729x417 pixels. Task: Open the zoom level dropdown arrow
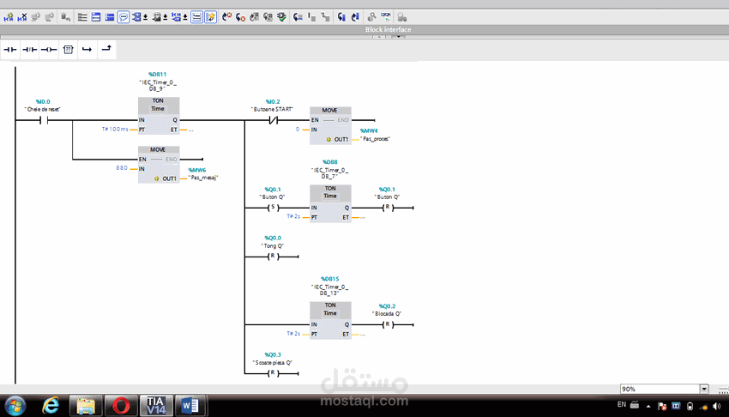[x=704, y=389]
